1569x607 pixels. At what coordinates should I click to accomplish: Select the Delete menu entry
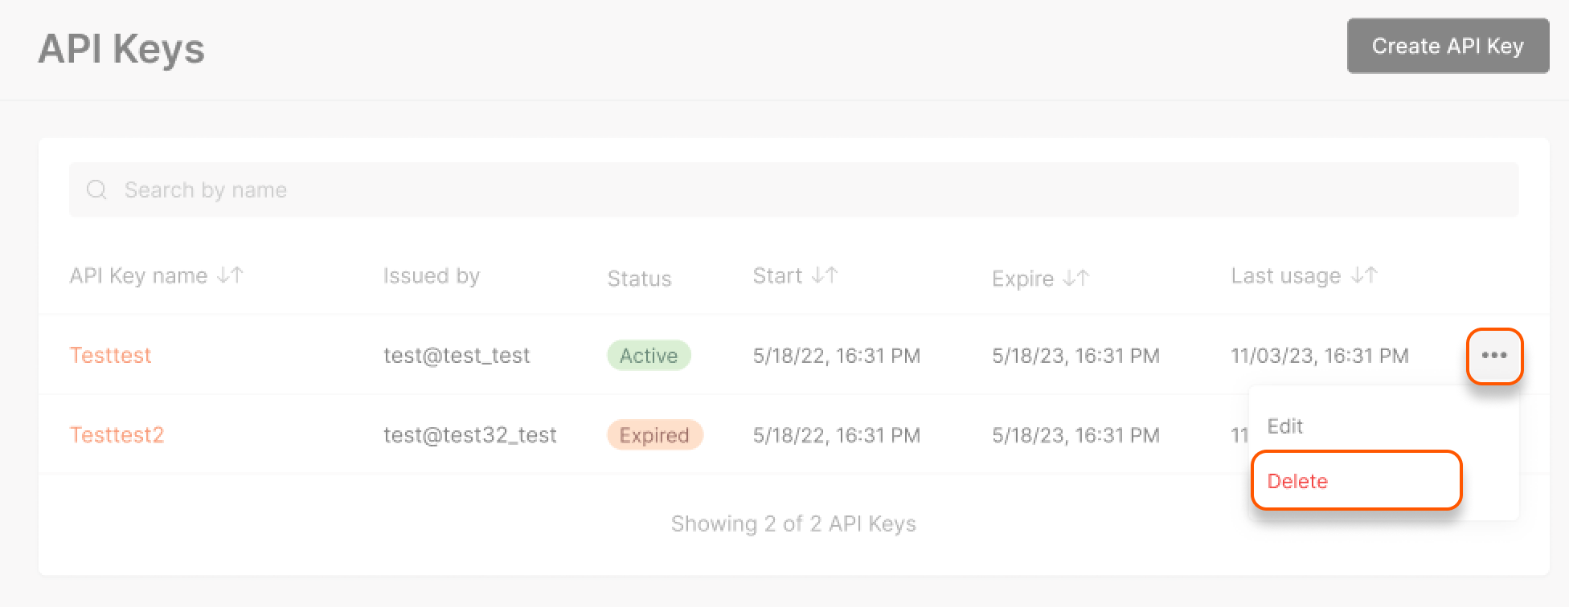[x=1297, y=481]
